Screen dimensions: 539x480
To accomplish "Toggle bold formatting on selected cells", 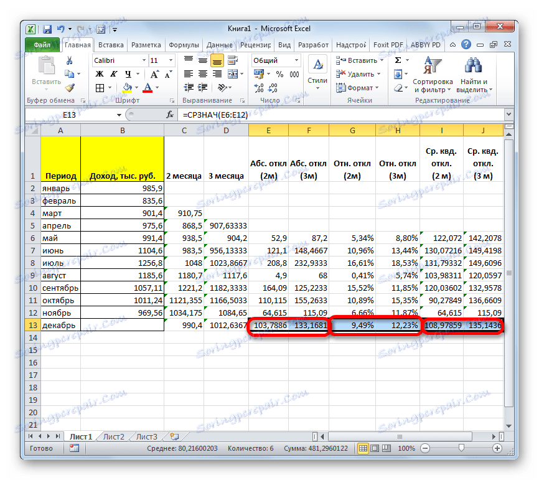I will pyautogui.click(x=100, y=75).
